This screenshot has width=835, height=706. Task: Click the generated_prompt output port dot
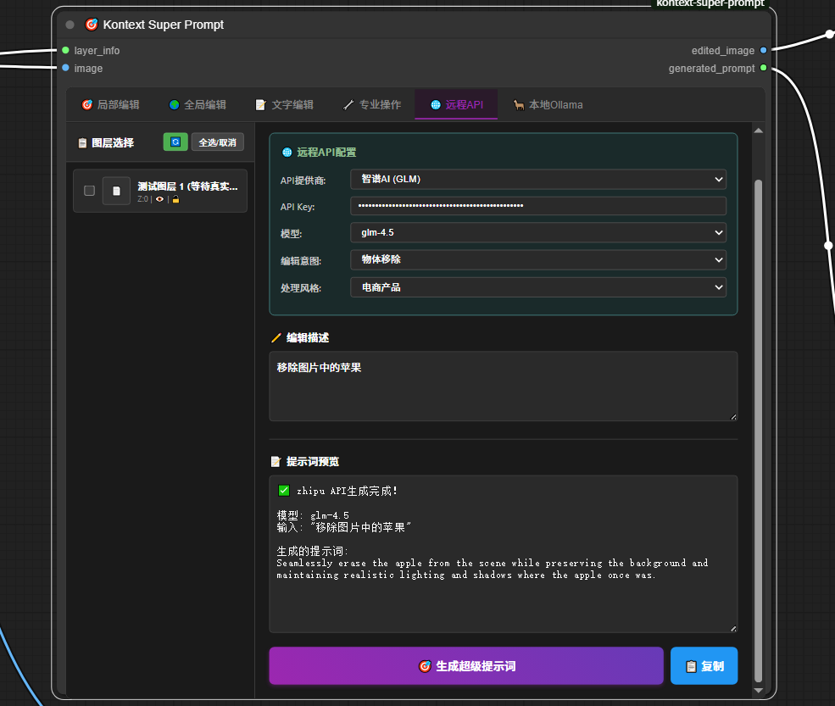[x=763, y=68]
